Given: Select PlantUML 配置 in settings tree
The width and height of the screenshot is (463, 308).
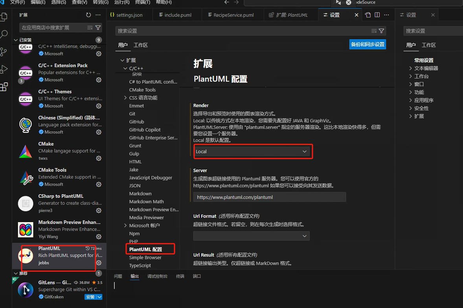Looking at the screenshot, I should coord(146,250).
